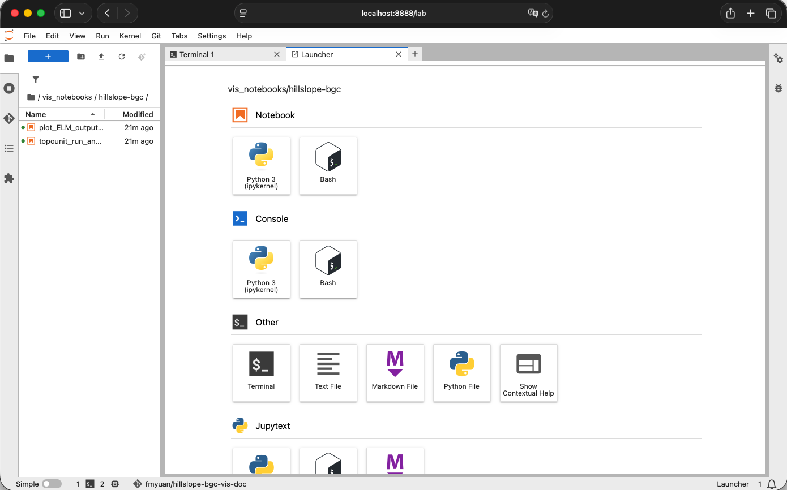Open plot_ELM_output notebook file
Viewport: 787px width, 490px height.
[71, 127]
